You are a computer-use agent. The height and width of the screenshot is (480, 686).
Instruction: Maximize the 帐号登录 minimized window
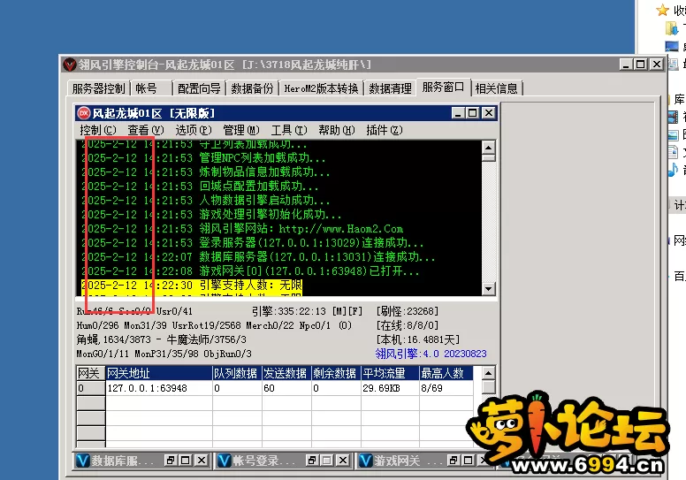click(x=327, y=461)
